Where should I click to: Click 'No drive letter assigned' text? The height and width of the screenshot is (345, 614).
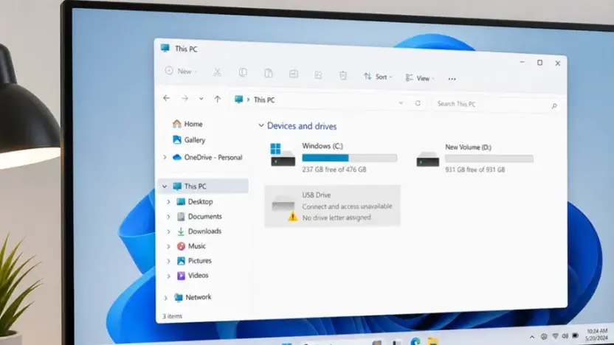(337, 217)
